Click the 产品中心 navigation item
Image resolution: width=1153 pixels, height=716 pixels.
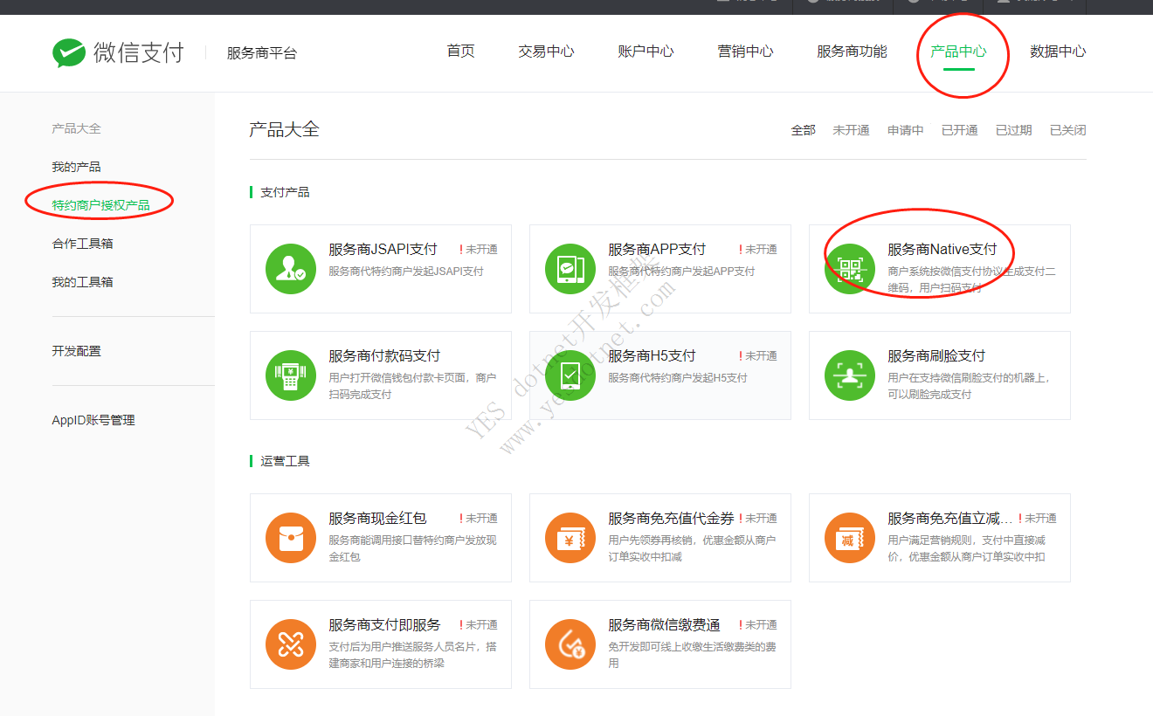tap(958, 52)
